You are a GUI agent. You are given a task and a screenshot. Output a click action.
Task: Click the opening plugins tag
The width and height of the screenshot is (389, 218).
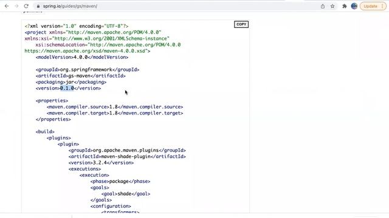pos(59,138)
